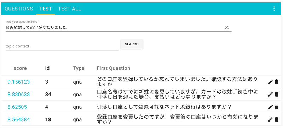283x129 pixels.
Task: Select the TEST tab
Action: [46, 9]
